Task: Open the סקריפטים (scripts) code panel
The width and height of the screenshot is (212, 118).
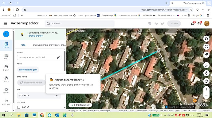Action: point(6,102)
